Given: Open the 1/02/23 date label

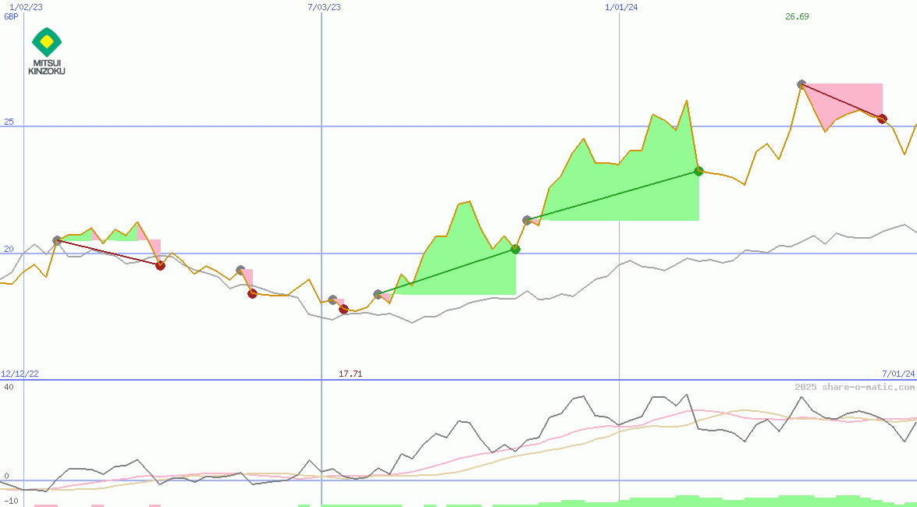Looking at the screenshot, I should pyautogui.click(x=22, y=6).
